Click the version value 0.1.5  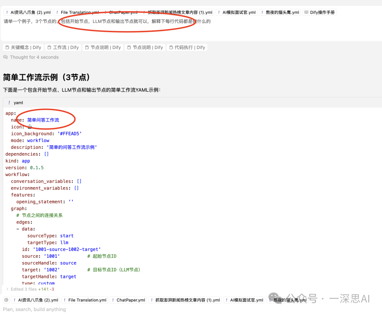coord(37,168)
